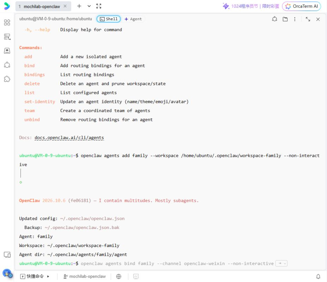Expand the 快捷命令 quick commands arrow
This screenshot has height=282, width=327.
[x=48, y=276]
